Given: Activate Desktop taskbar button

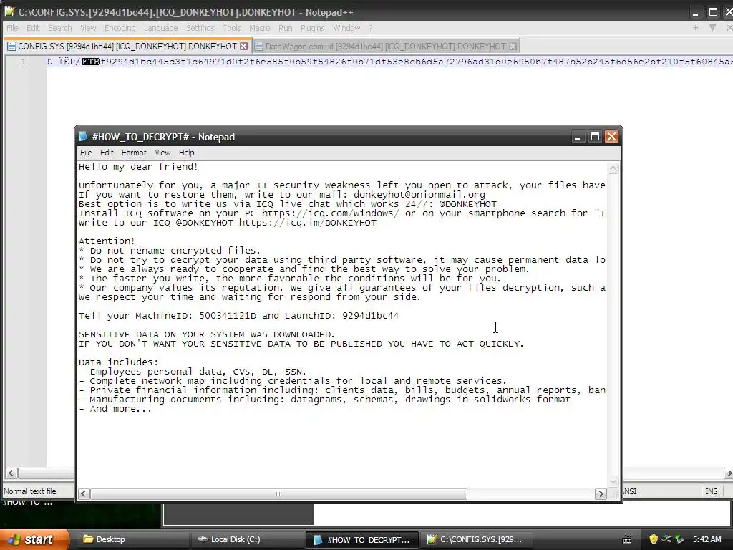Looking at the screenshot, I should coord(131,539).
